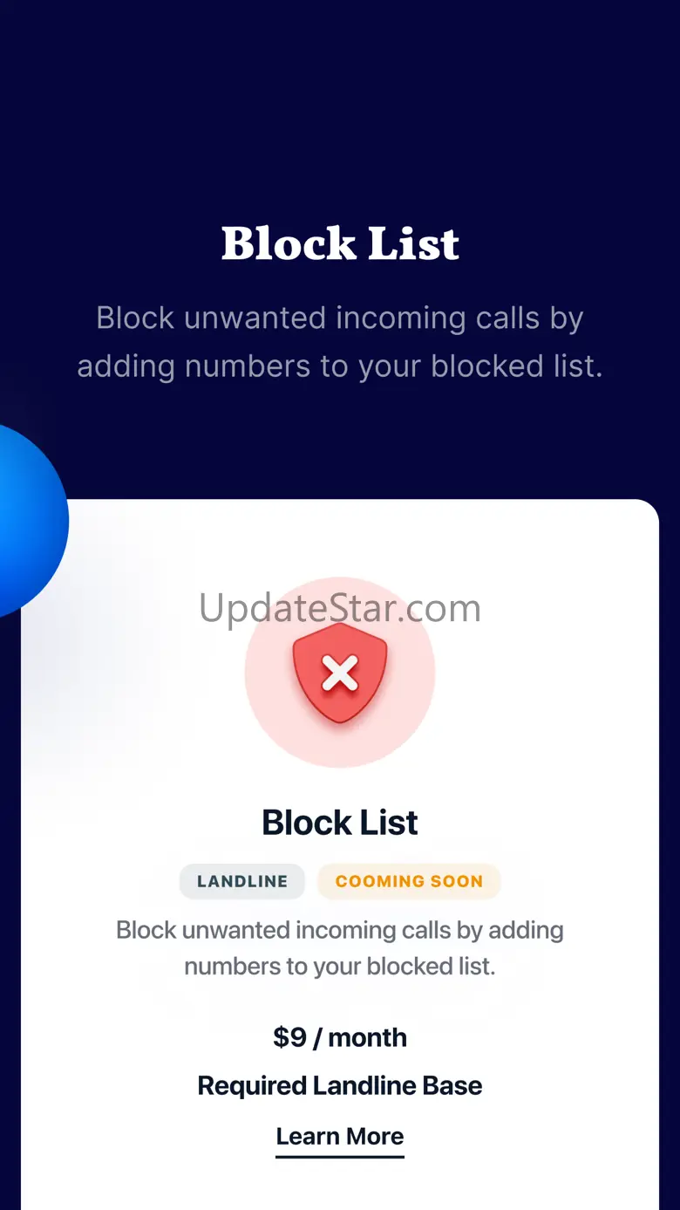Click the dark Block List card title
The image size is (680, 1210).
click(x=340, y=823)
